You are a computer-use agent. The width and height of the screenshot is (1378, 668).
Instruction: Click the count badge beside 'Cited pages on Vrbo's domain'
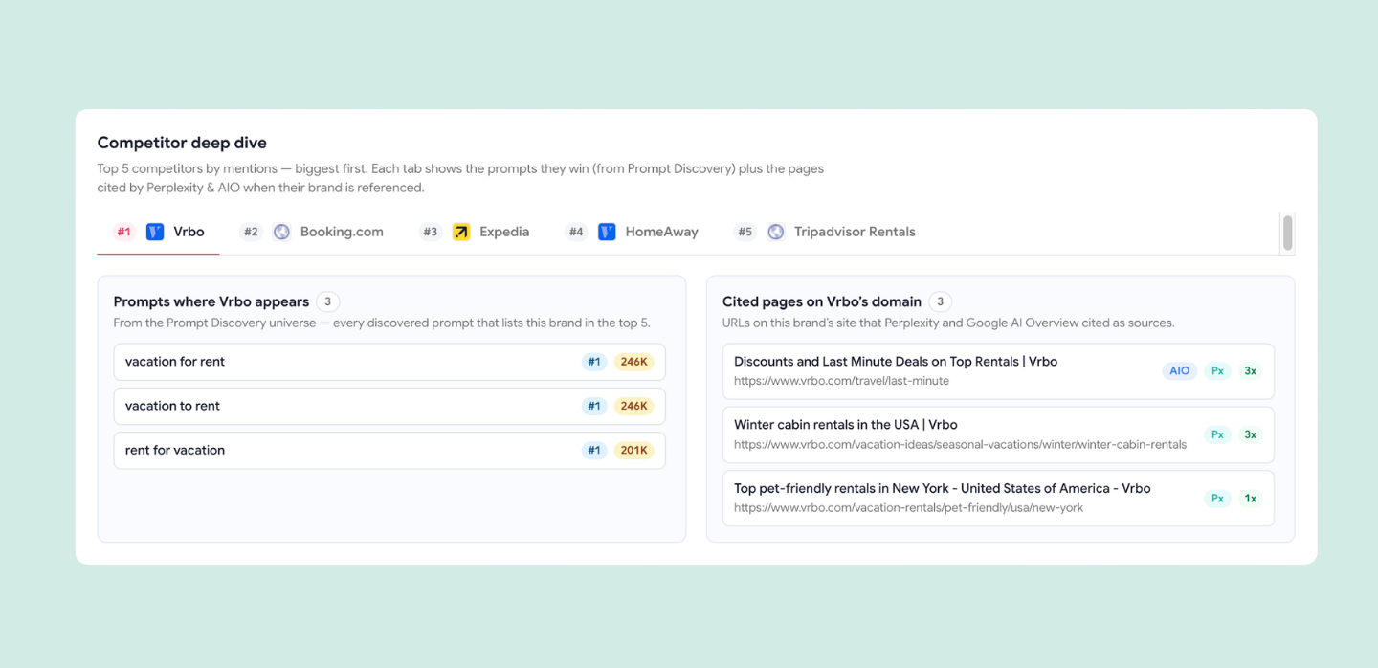click(x=940, y=301)
